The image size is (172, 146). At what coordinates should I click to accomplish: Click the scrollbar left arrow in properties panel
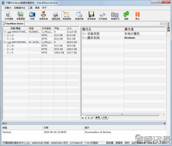coord(83,115)
